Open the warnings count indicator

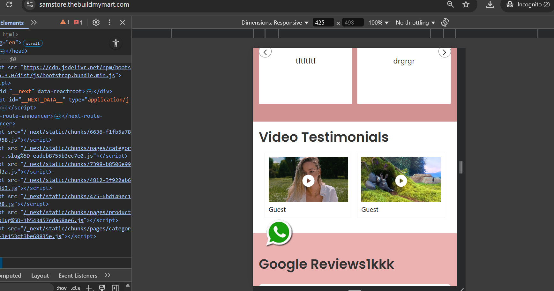click(x=65, y=22)
